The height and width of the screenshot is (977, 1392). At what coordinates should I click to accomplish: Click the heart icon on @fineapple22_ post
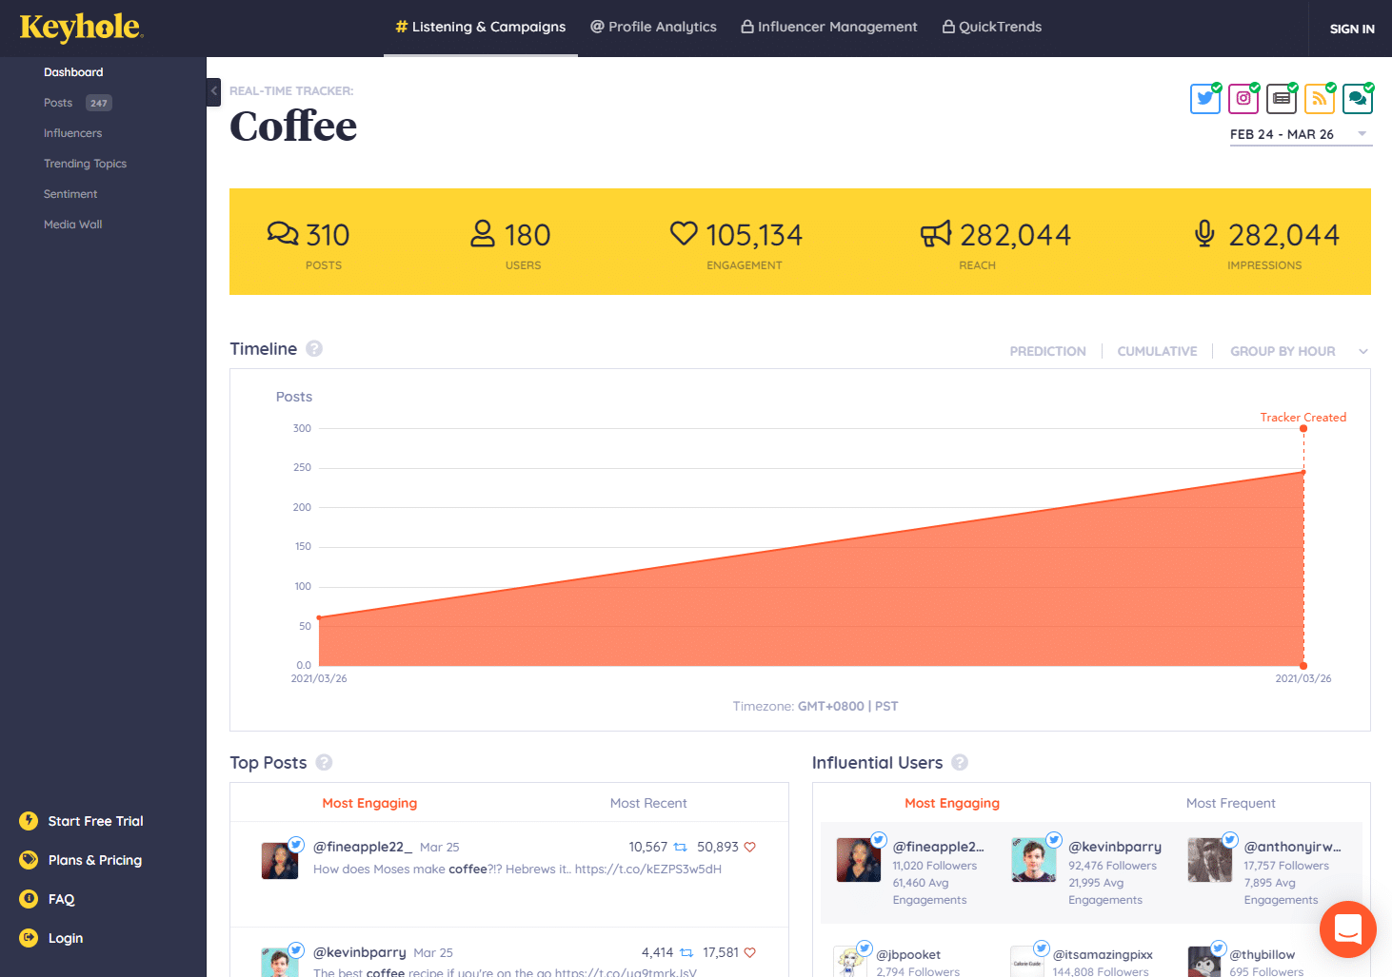tap(749, 847)
